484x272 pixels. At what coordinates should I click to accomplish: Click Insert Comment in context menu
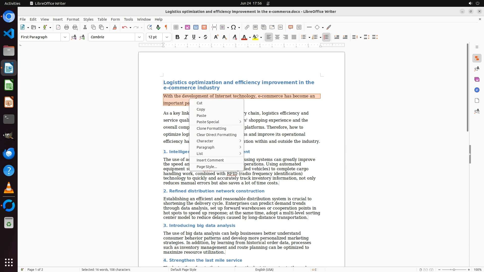tap(210, 160)
